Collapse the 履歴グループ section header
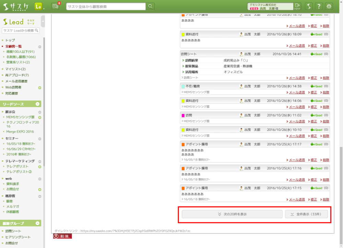Screen dimensions: 343x248 38,223
